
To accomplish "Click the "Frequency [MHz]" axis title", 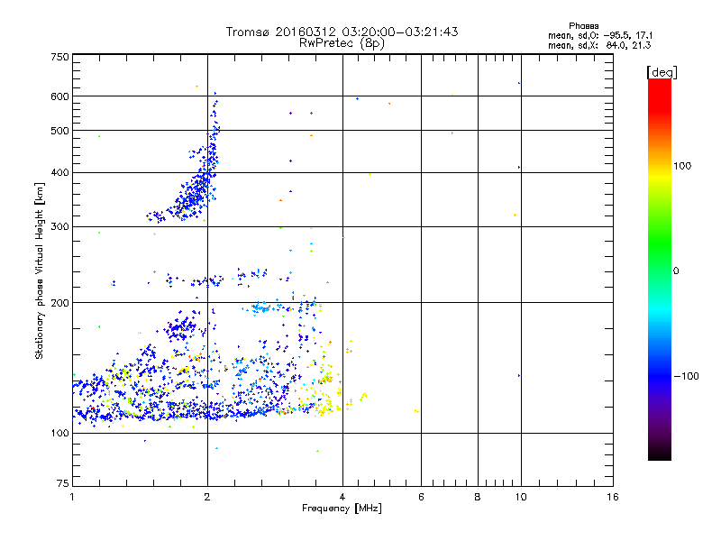I will pos(342,509).
